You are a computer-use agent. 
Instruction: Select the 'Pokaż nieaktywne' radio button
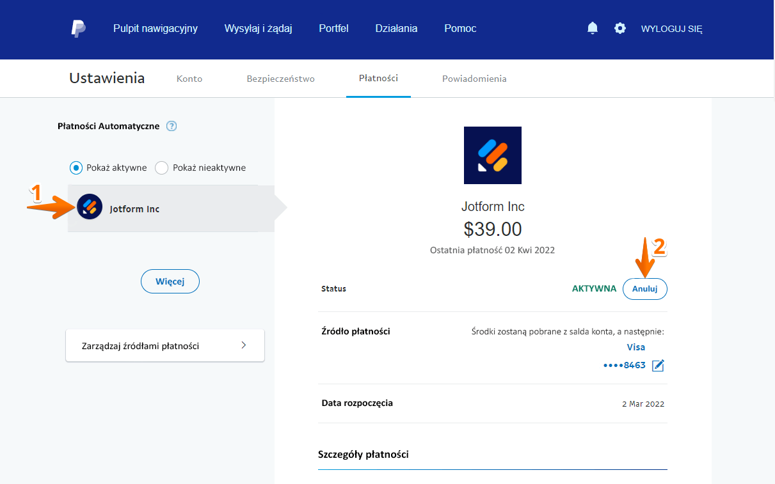[x=162, y=168]
